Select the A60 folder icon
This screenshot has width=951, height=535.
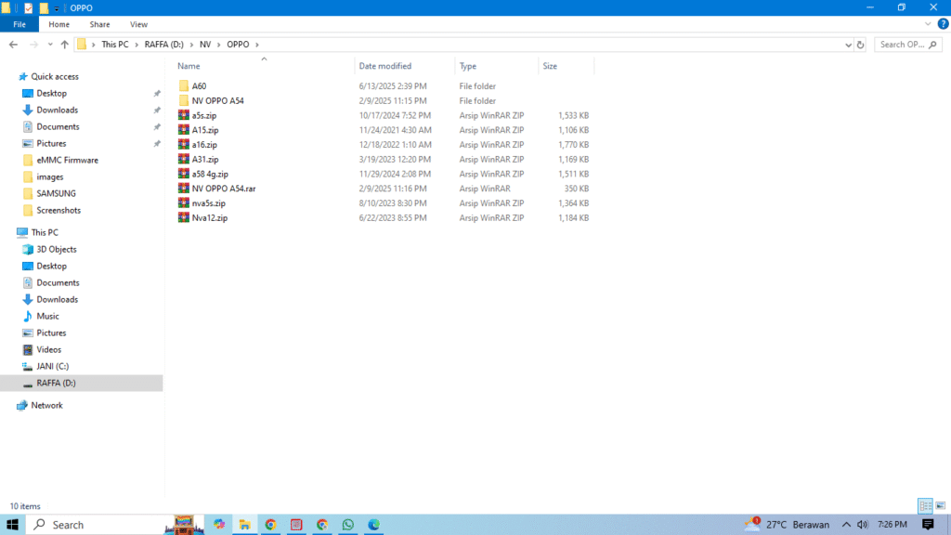click(x=184, y=86)
